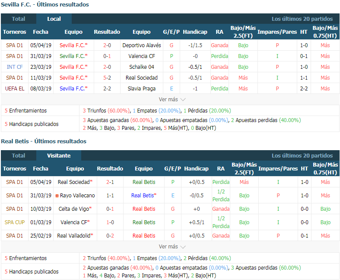Click UEFA EL tournament label

(x=15, y=89)
